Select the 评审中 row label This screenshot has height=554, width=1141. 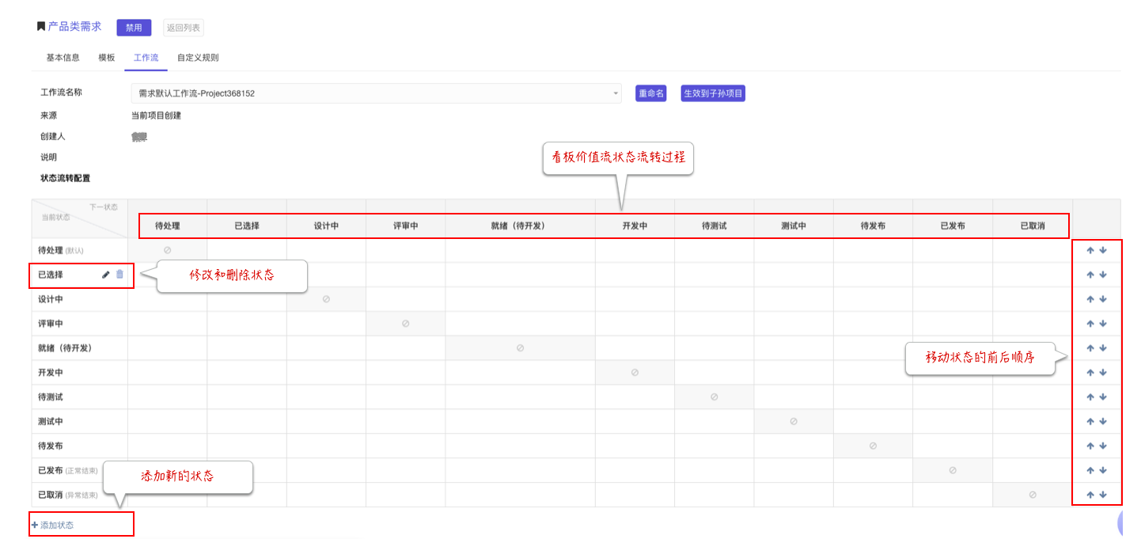(x=51, y=324)
